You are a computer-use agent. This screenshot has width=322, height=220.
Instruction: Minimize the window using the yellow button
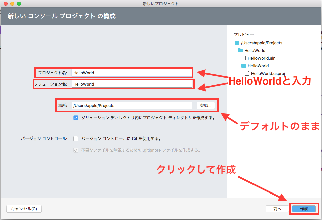pos(12,4)
